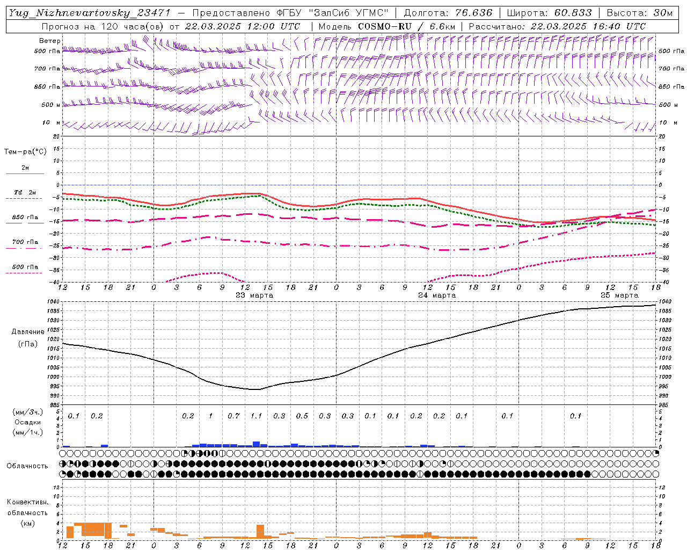Click the left 700 гПа wind level label
Image resolution: width=687 pixels, height=550 pixels.
click(x=47, y=69)
